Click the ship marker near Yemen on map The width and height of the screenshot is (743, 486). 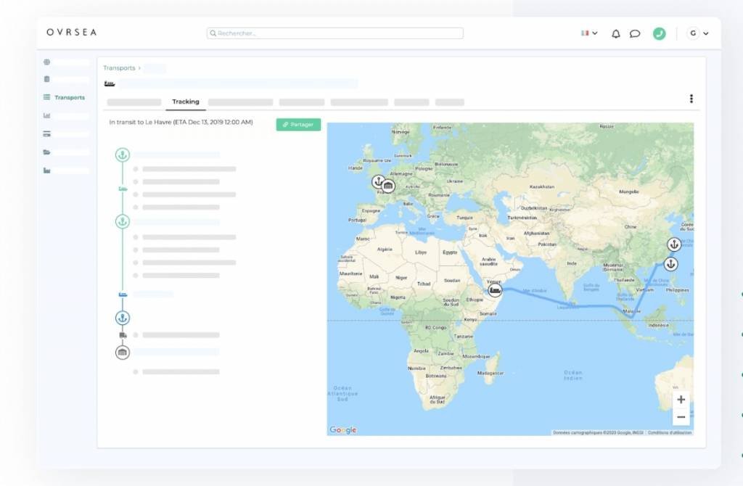pos(495,290)
